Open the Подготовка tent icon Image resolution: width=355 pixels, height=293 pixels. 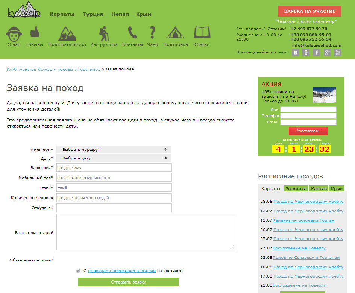pos(175,33)
